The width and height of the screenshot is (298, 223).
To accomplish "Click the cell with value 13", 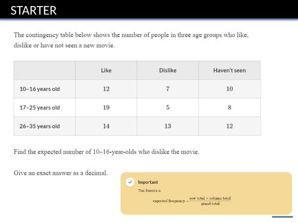I will pos(167,126).
